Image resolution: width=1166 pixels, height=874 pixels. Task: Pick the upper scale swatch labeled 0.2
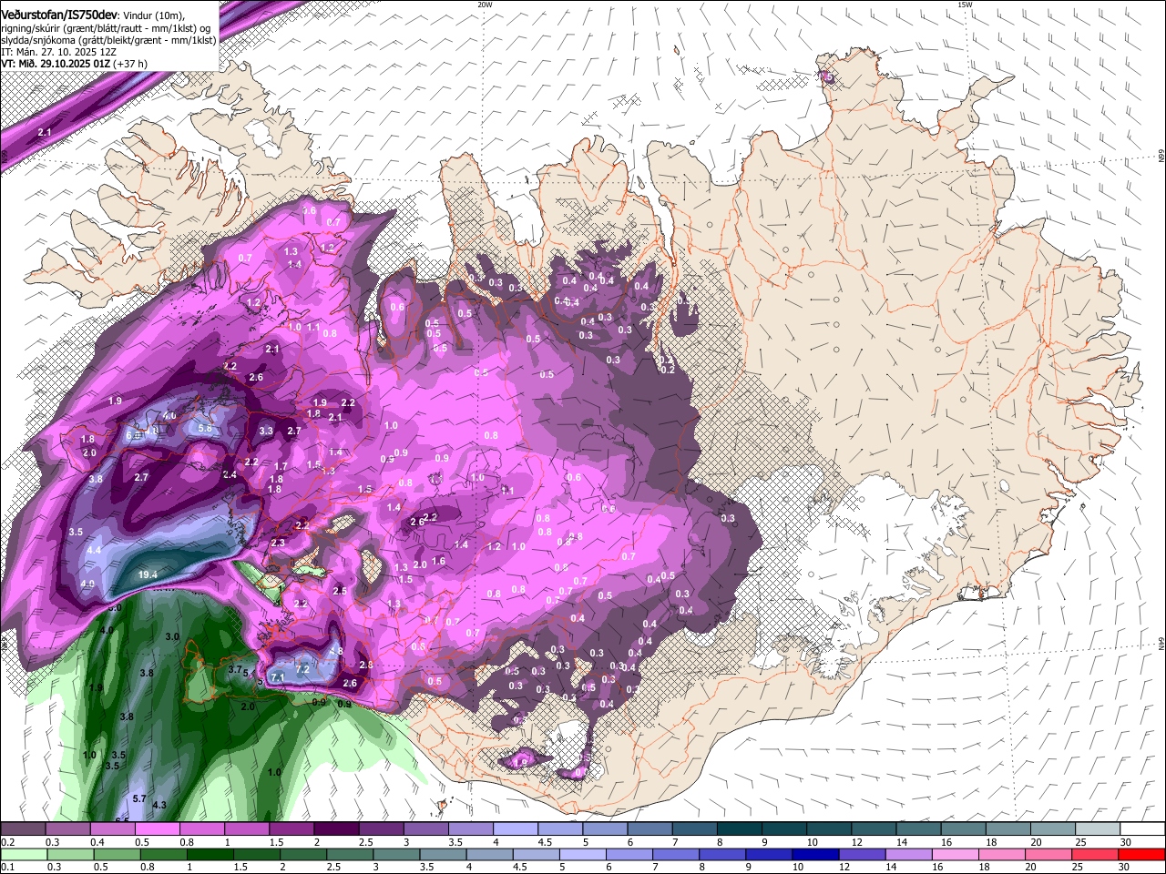pos(25,829)
